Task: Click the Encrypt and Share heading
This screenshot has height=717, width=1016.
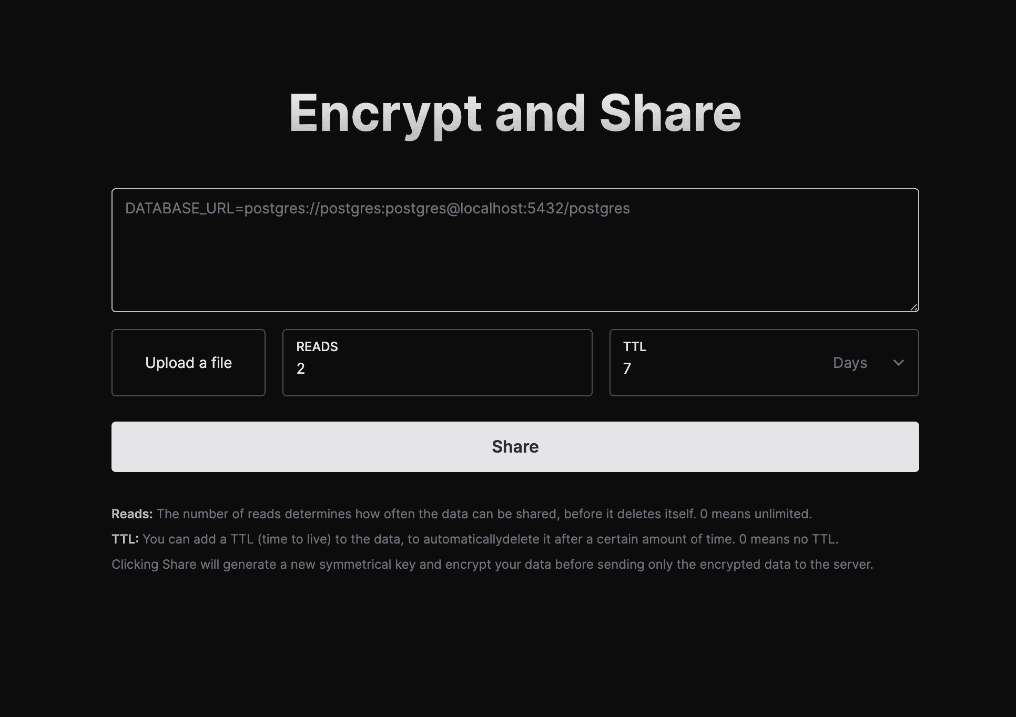Action: pyautogui.click(x=514, y=112)
